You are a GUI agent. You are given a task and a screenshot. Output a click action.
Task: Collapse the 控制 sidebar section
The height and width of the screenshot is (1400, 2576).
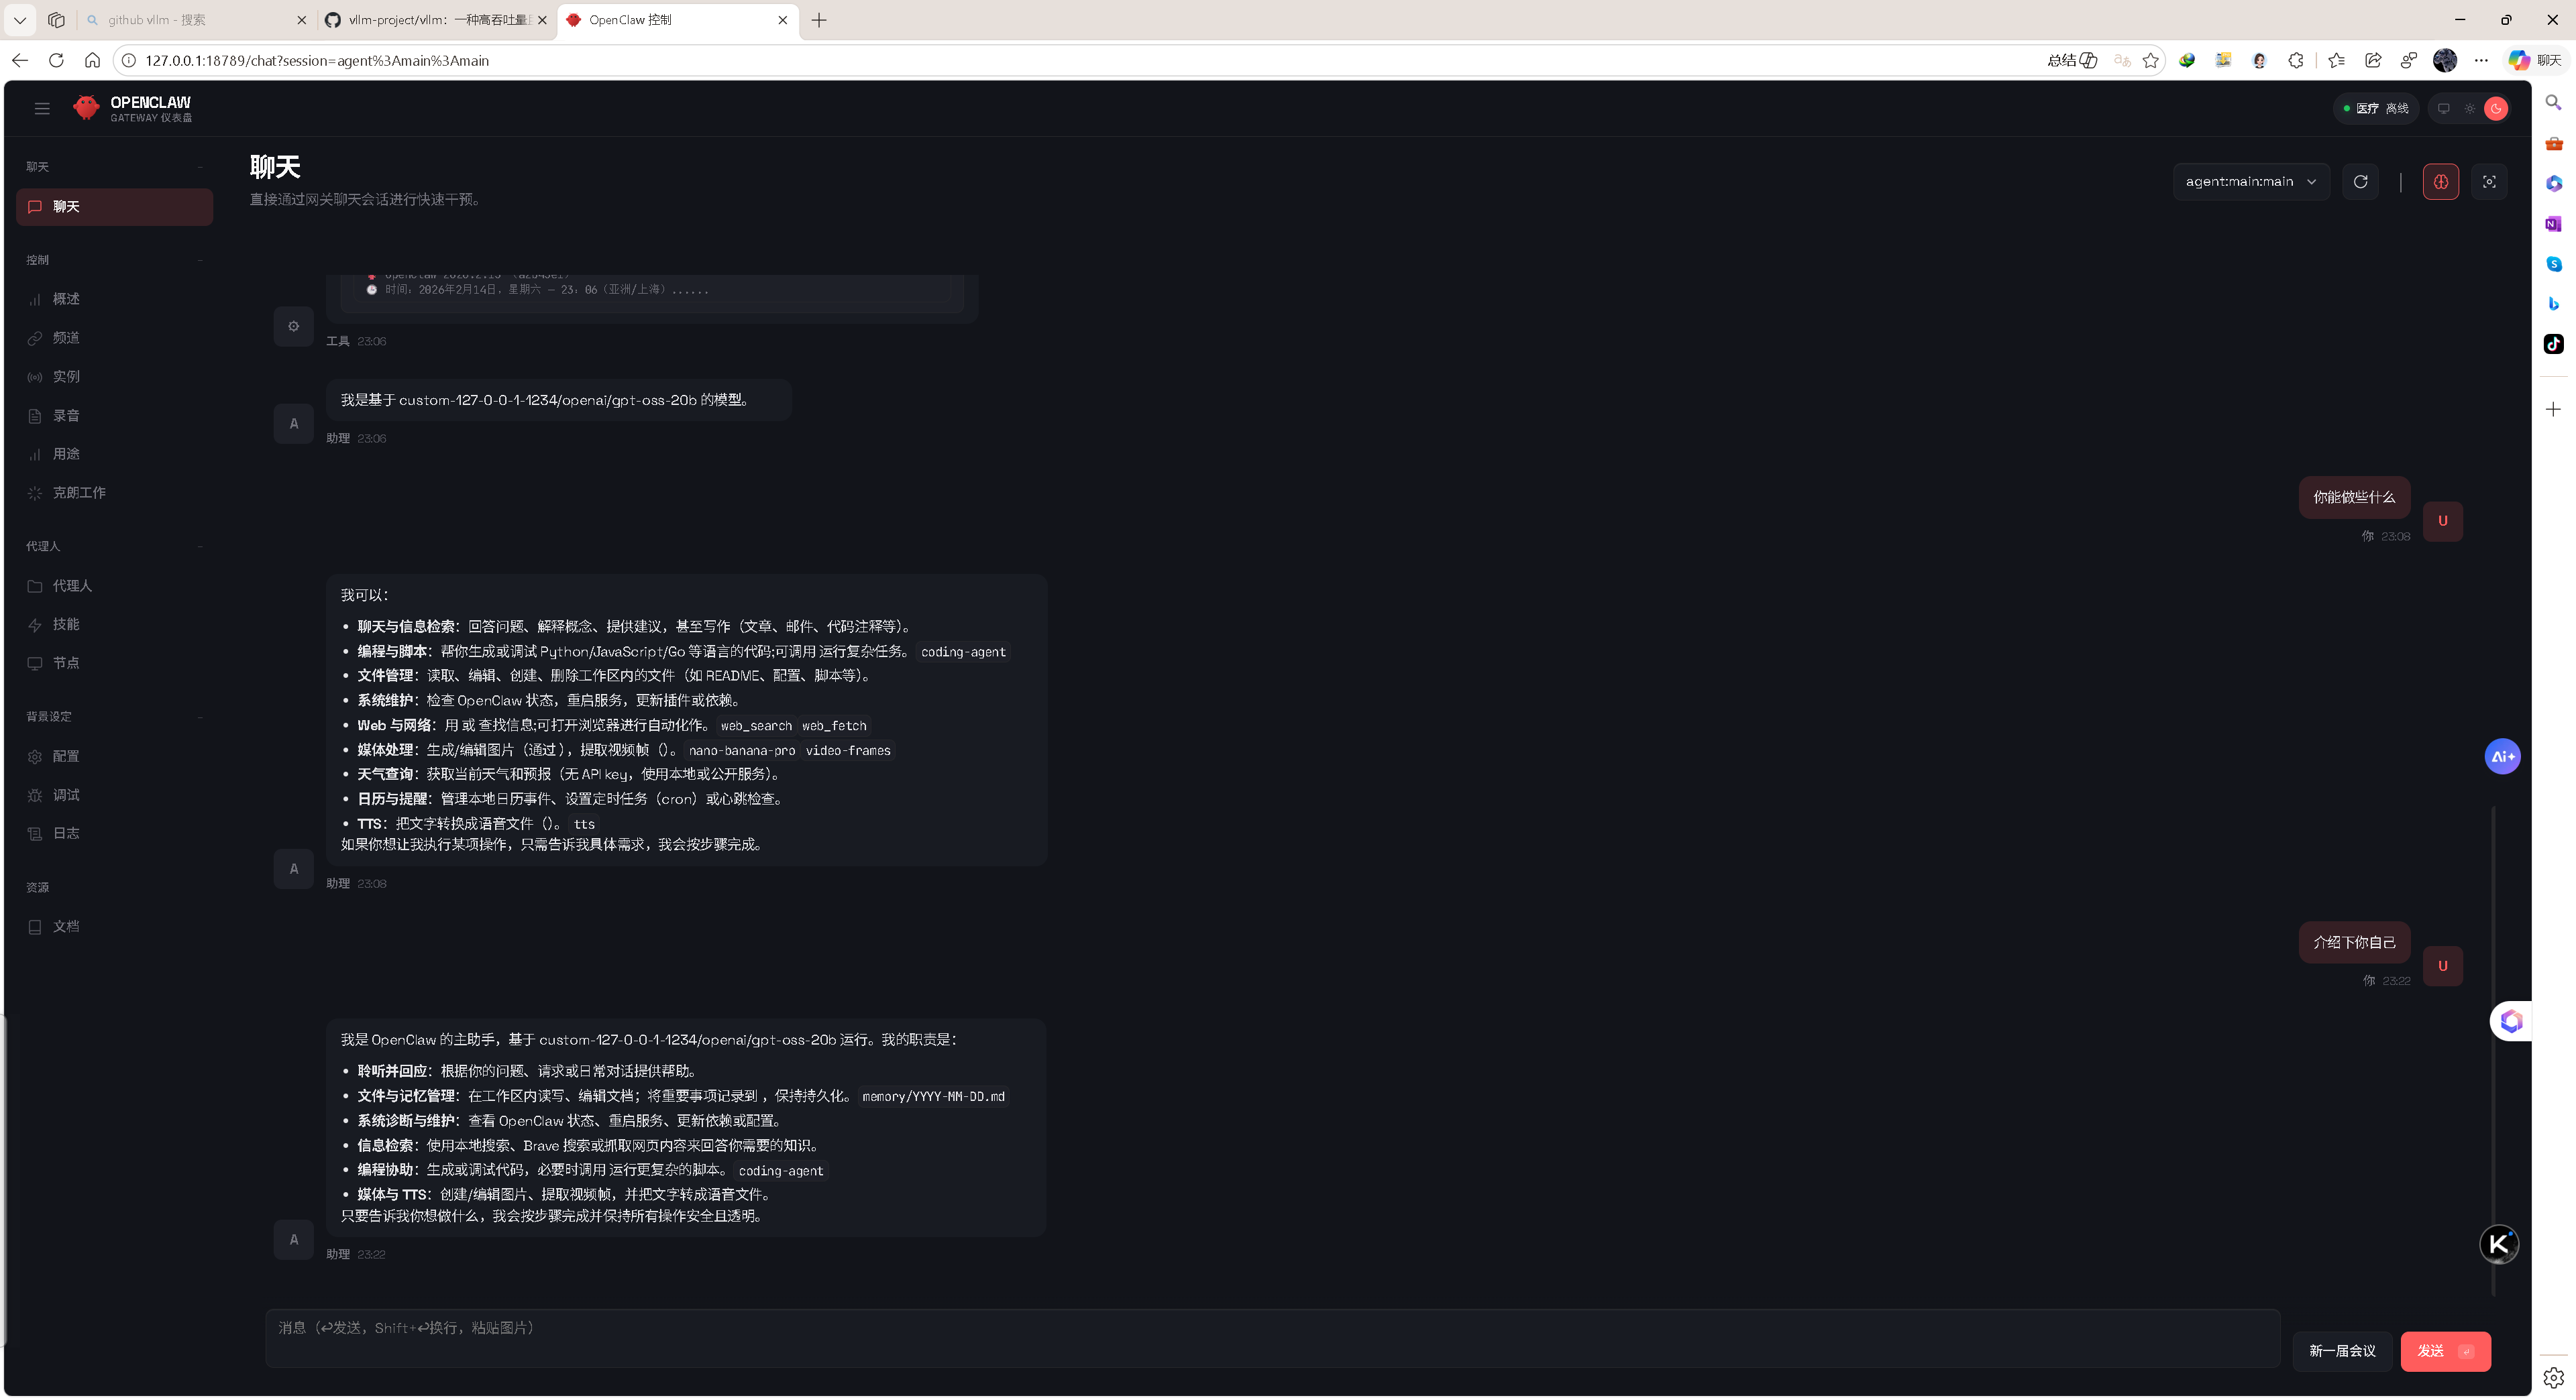[200, 259]
